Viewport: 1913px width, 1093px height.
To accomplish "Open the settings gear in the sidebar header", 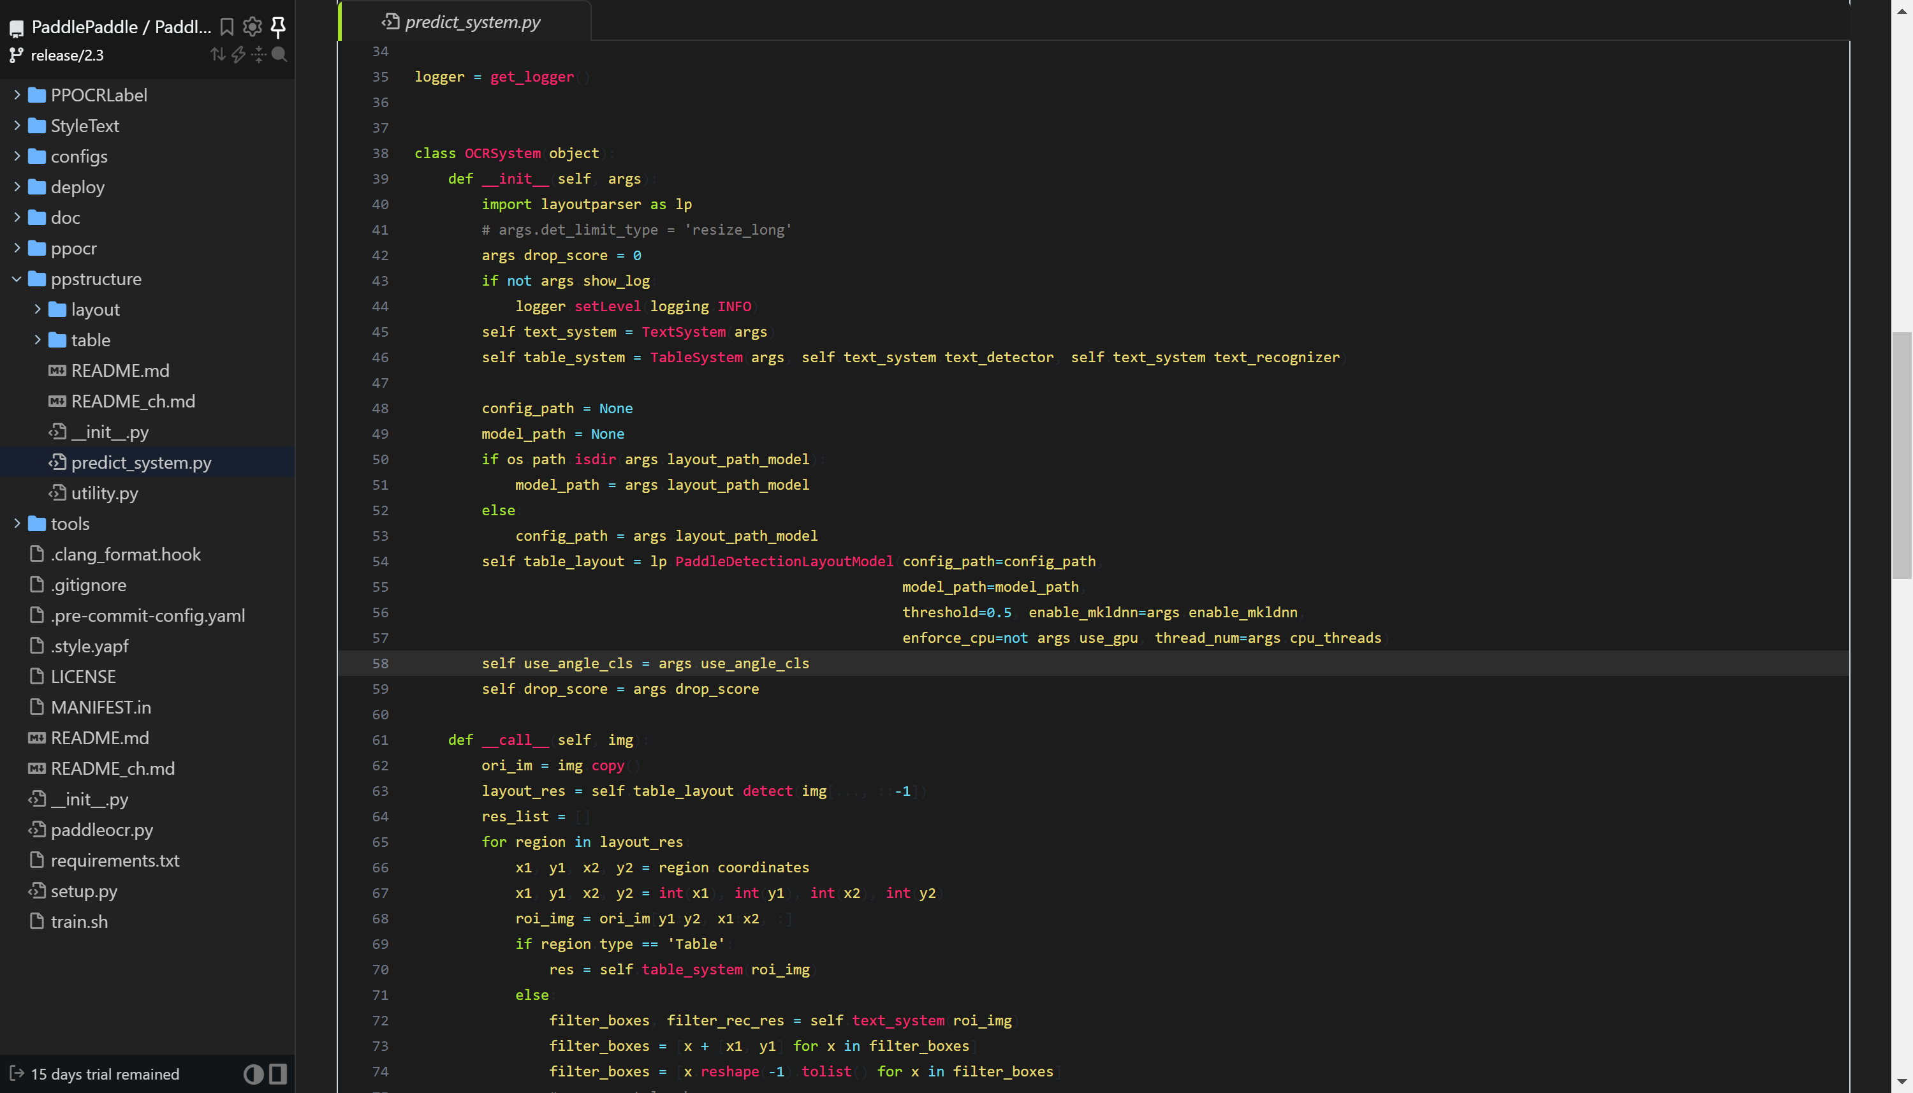I will pos(252,27).
